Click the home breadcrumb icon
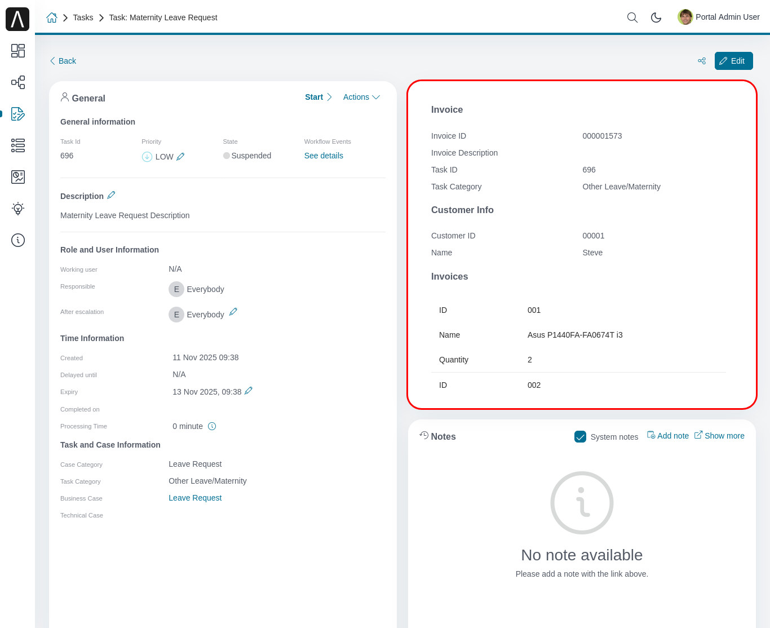 (52, 17)
